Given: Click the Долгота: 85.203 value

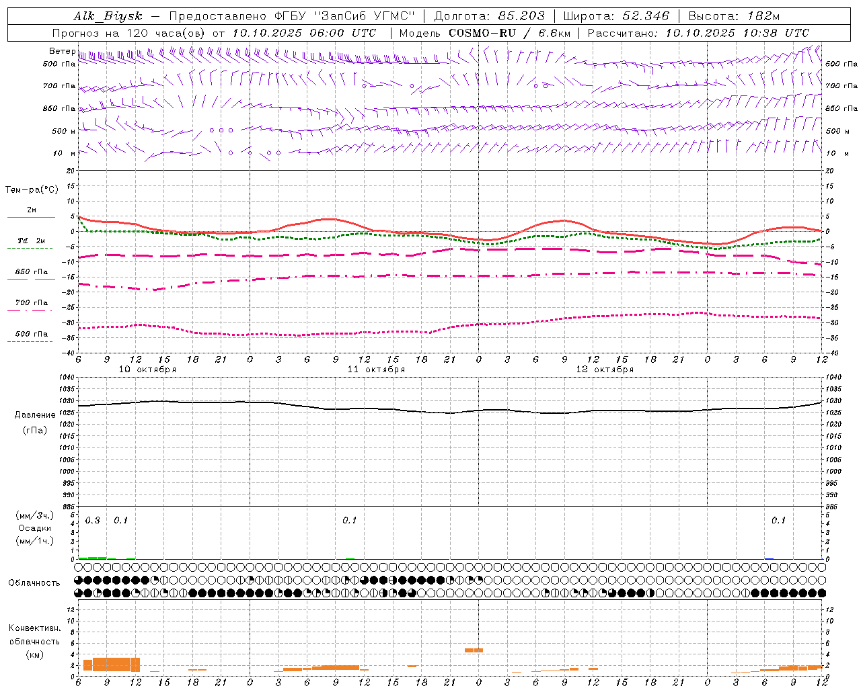Looking at the screenshot, I should pyautogui.click(x=489, y=16).
